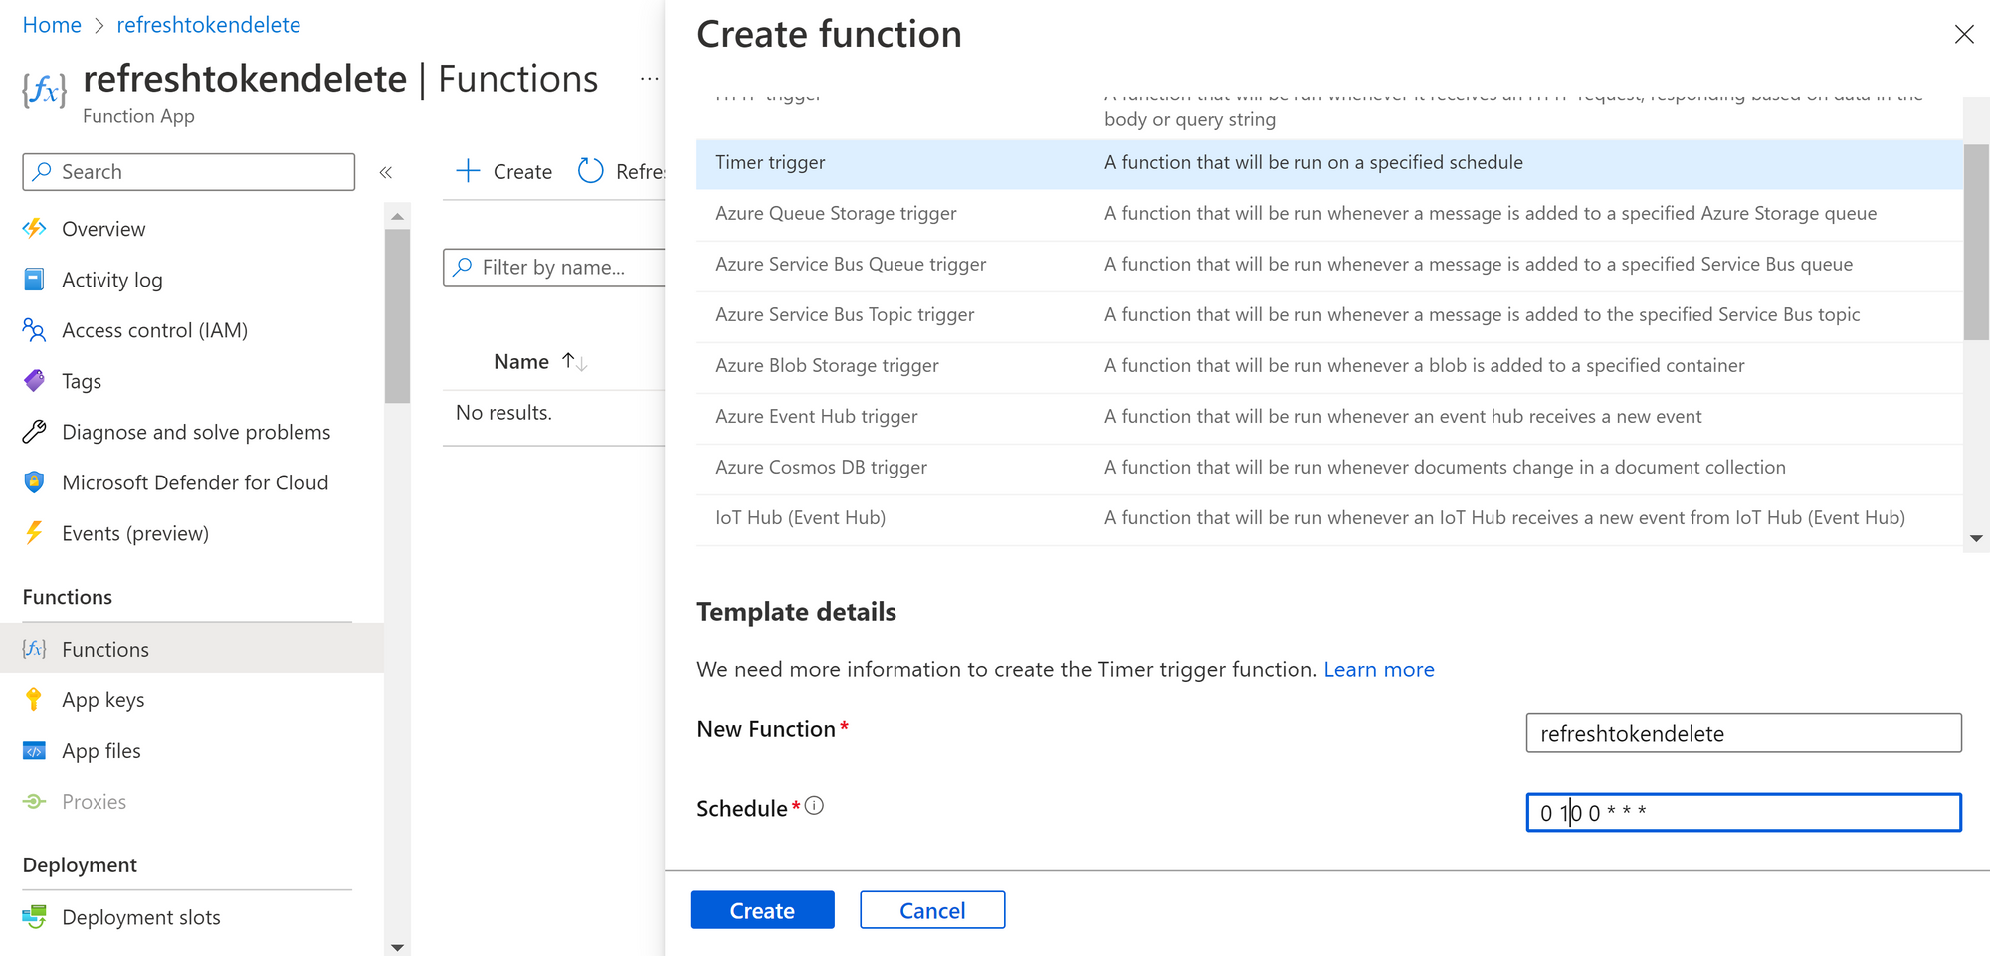Click the Cancel button

(x=932, y=909)
